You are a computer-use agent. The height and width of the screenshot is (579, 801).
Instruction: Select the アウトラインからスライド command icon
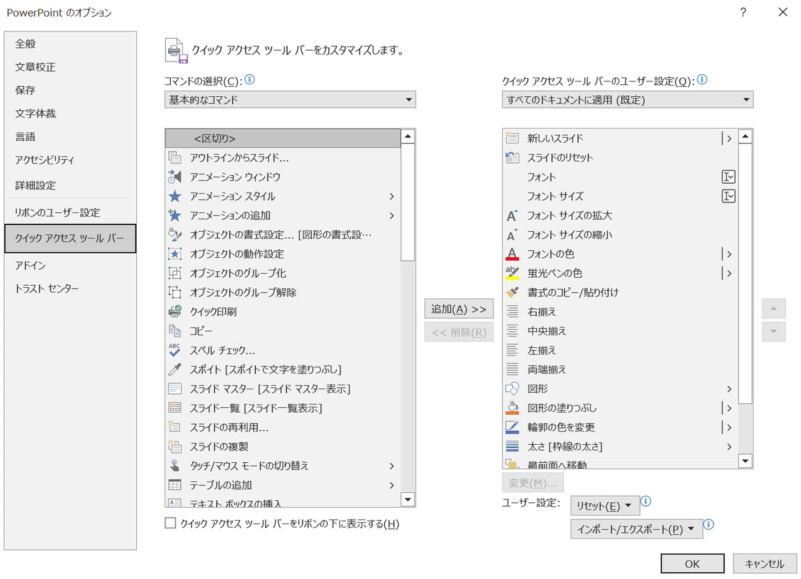175,158
